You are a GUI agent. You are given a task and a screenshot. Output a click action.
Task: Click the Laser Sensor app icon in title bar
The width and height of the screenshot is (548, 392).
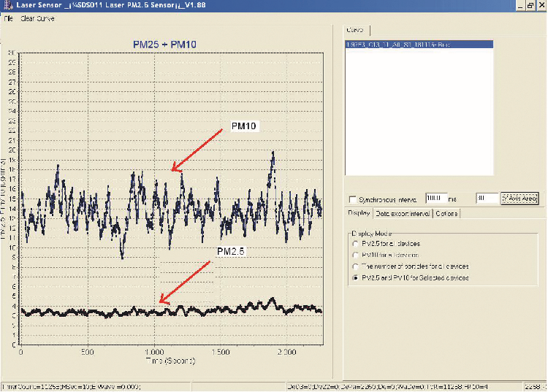7,5
